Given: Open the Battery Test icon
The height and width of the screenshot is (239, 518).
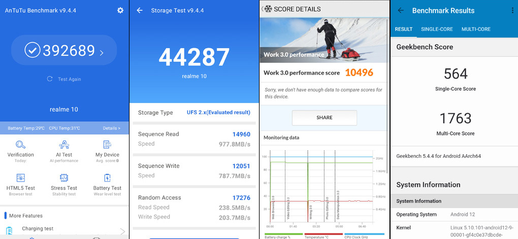Looking at the screenshot, I should 107,178.
